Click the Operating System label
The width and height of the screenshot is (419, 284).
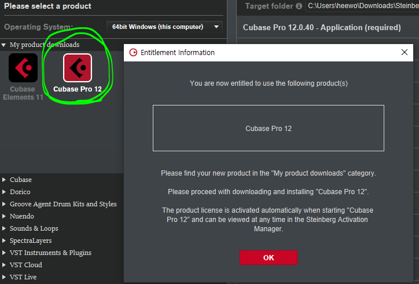tap(38, 27)
